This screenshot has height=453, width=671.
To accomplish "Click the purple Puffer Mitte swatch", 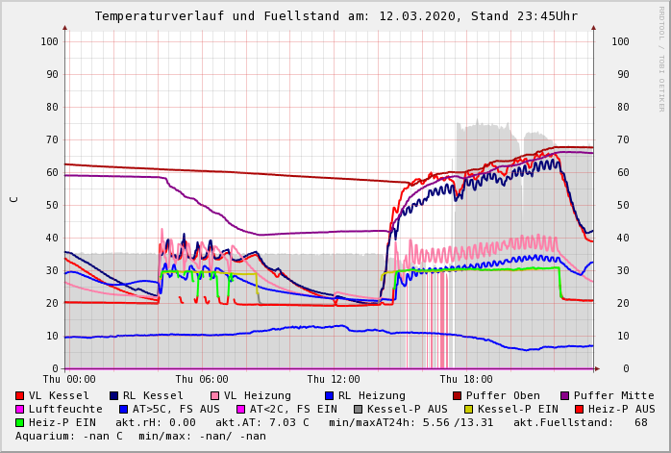I will coord(564,395).
